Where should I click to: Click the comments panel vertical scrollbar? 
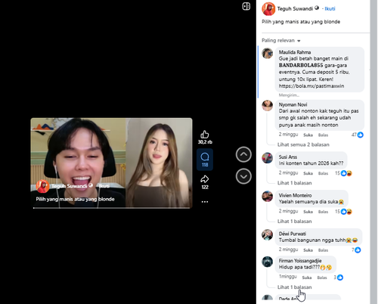pos(373,151)
